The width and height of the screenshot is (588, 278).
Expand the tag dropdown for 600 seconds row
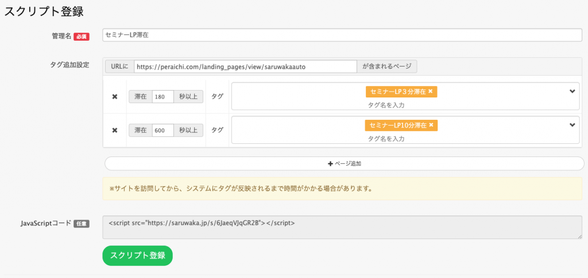(x=572, y=125)
